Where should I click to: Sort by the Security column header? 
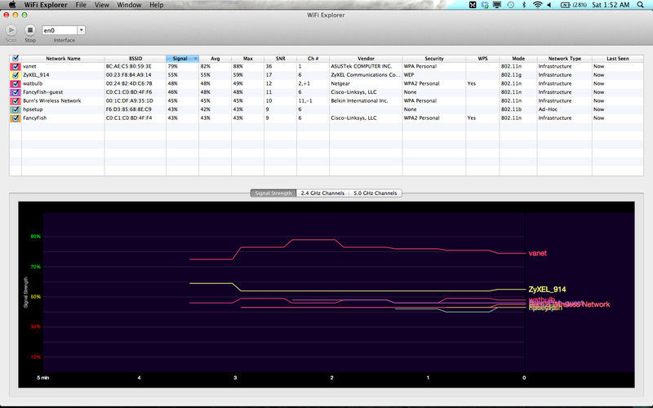point(434,58)
